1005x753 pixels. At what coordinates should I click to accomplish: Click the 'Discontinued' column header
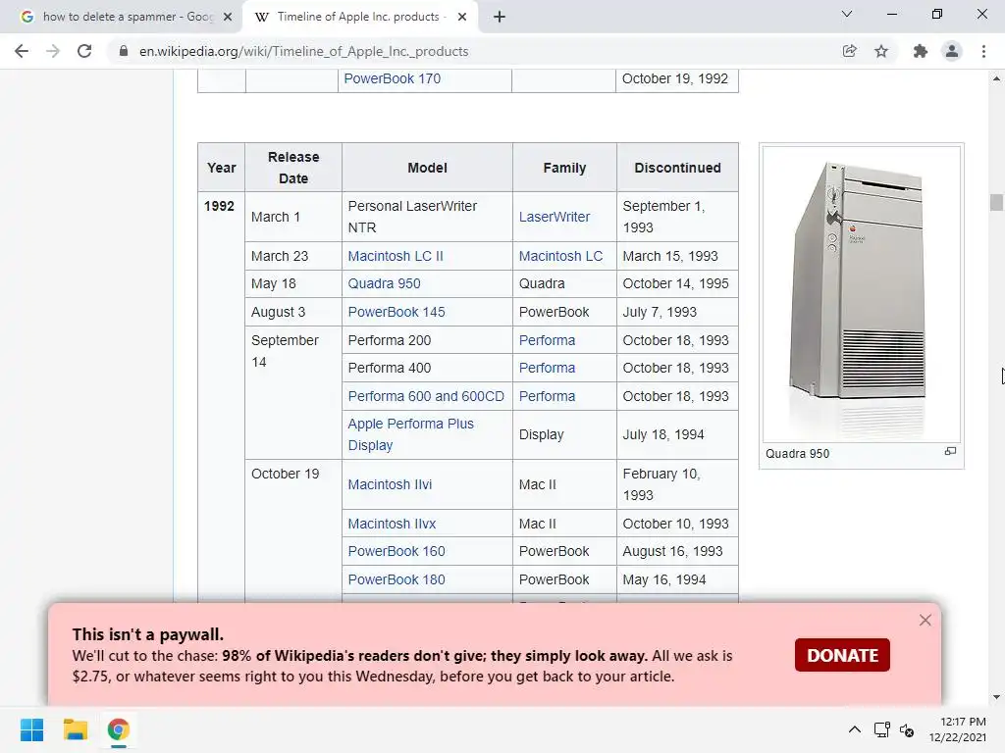pos(677,168)
